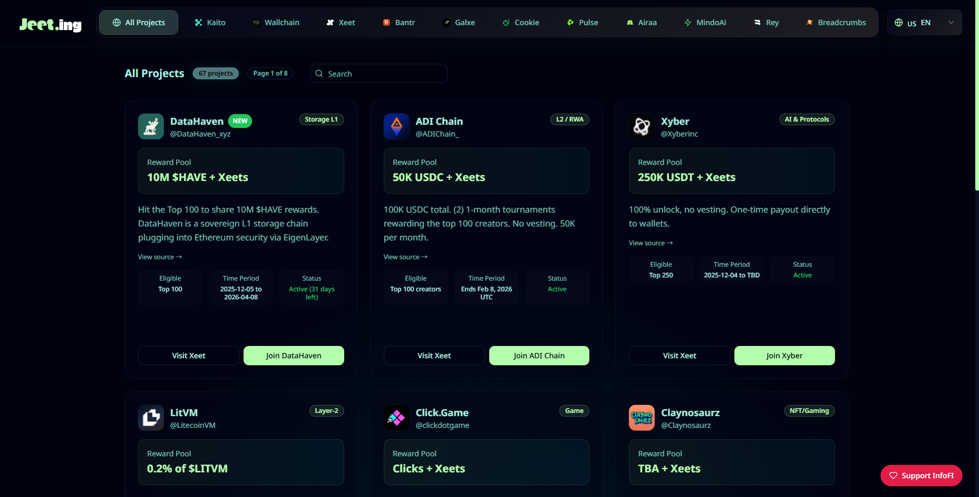Open View source link under DataHaven
This screenshot has height=497, width=979.
point(160,257)
